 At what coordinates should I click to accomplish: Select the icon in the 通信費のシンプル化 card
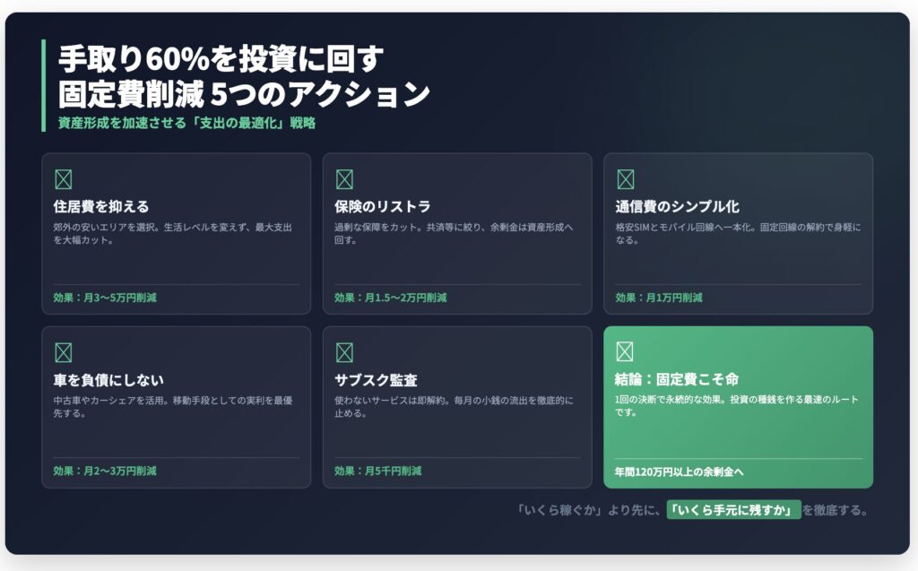pyautogui.click(x=625, y=179)
